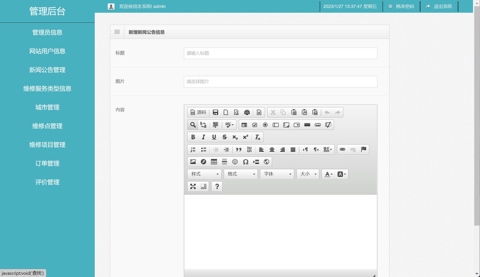Toggle Bold formatting in the editor
The image size is (480, 277).
coord(193,137)
